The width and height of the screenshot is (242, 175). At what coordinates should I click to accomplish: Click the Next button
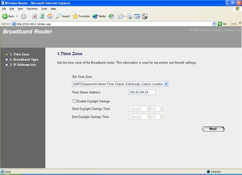point(213,129)
